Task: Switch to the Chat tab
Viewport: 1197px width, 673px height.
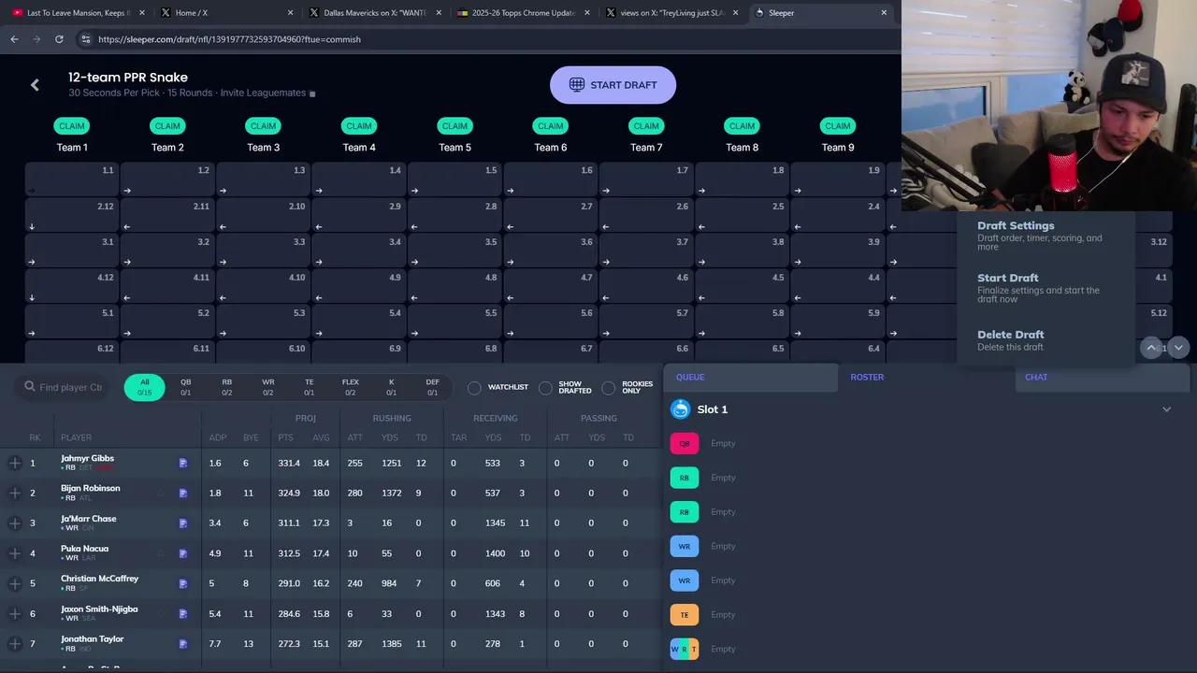Action: click(1101, 377)
